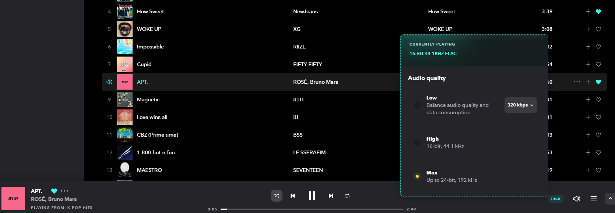The height and width of the screenshot is (213, 615).
Task: Mute volume with speaker icon
Action: [577, 199]
